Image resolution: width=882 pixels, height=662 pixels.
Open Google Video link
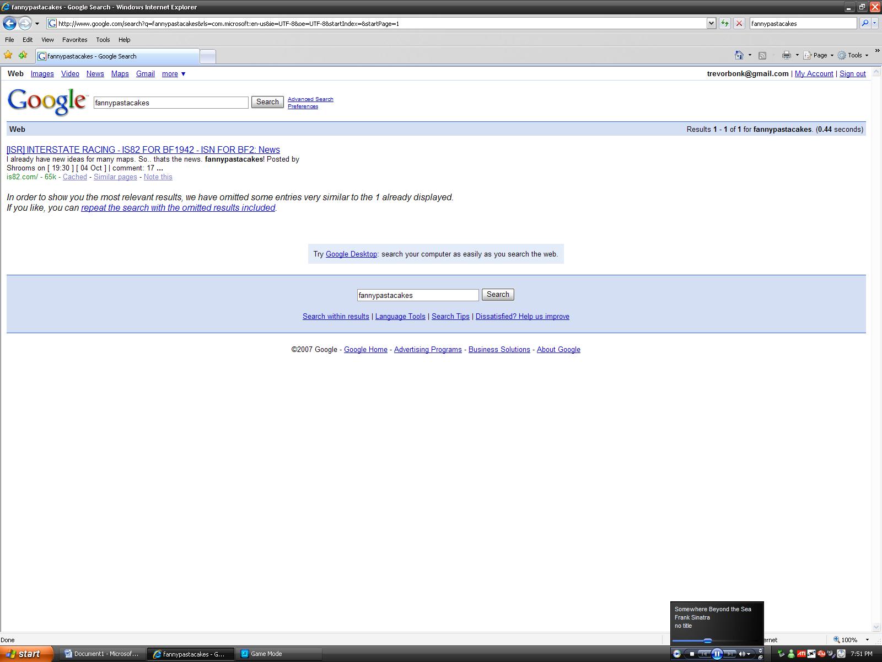[70, 73]
